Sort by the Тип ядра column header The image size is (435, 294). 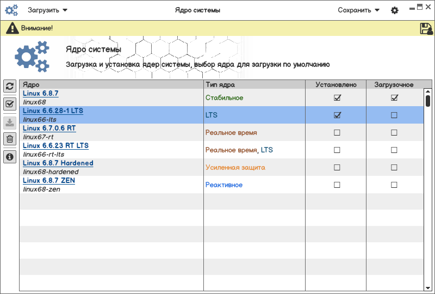point(254,85)
